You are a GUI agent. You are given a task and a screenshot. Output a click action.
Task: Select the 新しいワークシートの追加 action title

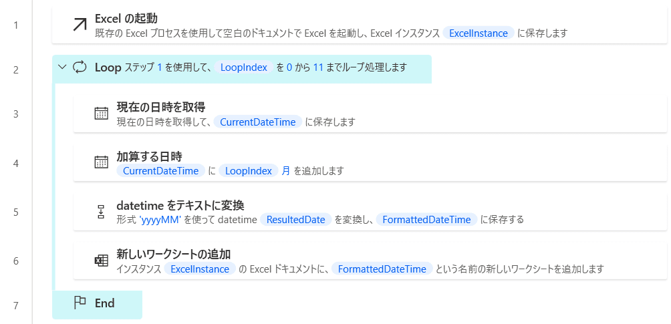tap(175, 255)
